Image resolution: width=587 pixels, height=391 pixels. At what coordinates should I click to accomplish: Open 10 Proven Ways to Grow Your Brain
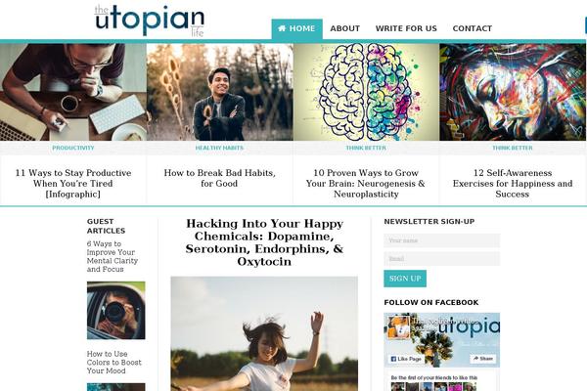pos(366,184)
